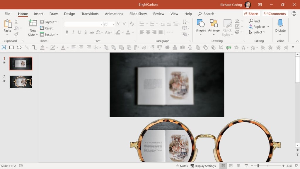Start voice input with the Dictate icon

pyautogui.click(x=280, y=26)
